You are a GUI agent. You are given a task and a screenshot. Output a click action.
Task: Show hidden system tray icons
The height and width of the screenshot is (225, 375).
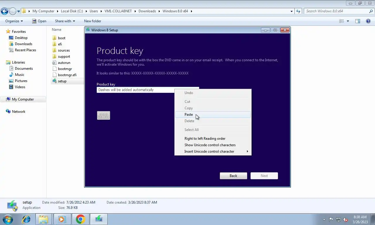[324, 219]
